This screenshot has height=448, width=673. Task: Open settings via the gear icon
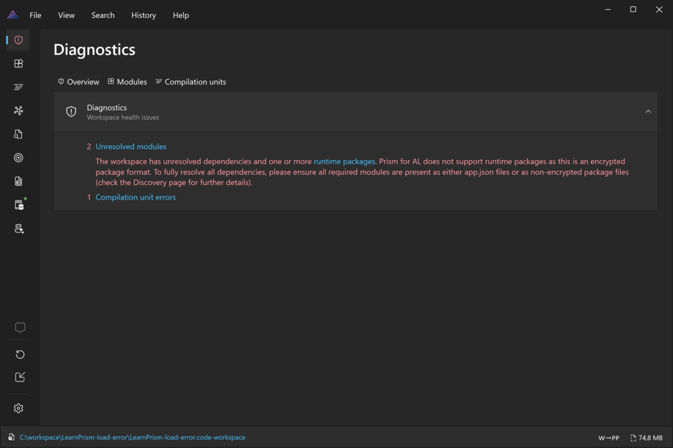(19, 408)
